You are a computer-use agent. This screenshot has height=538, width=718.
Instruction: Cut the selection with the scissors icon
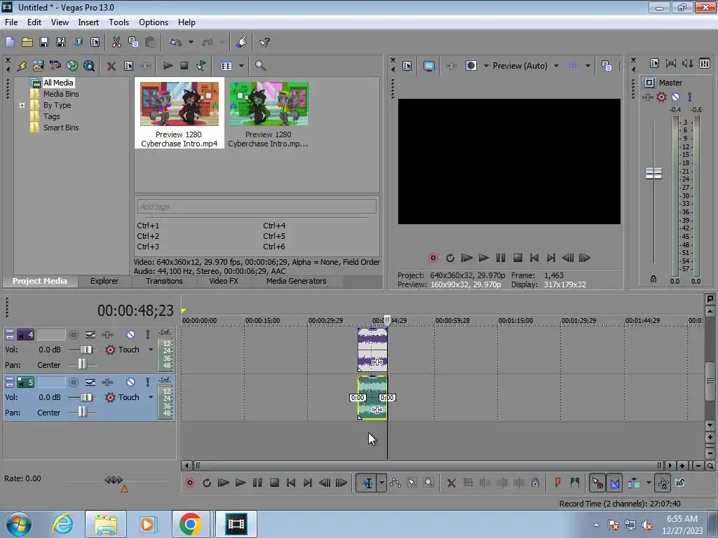pyautogui.click(x=116, y=42)
